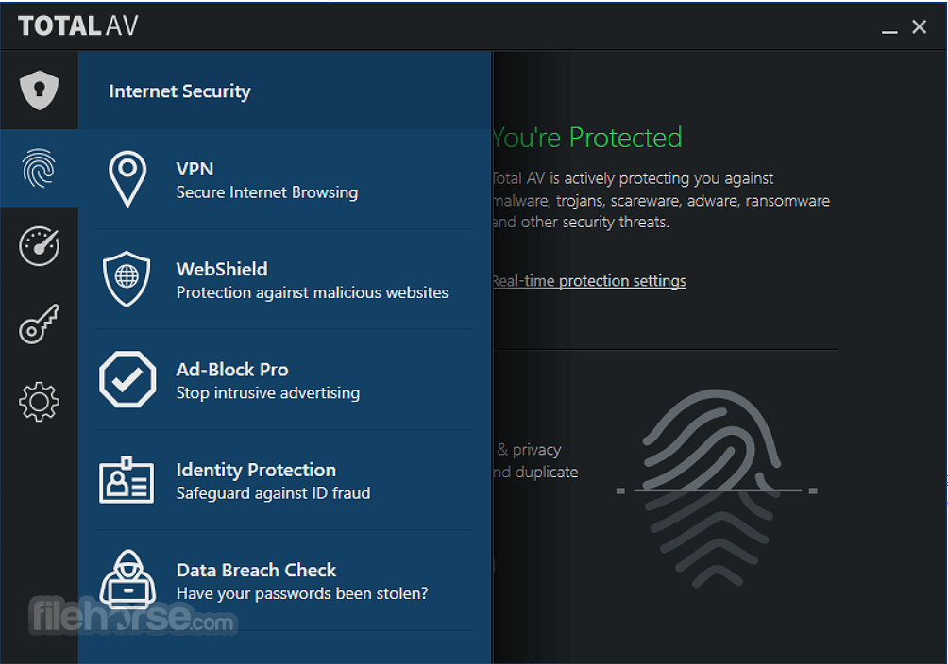Open the shield antivirus protection section
Image resolution: width=948 pixels, height=664 pixels.
pyautogui.click(x=40, y=91)
